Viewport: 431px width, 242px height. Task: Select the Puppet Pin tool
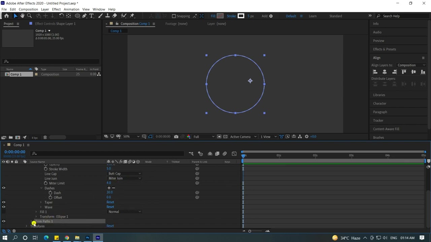pos(132,16)
